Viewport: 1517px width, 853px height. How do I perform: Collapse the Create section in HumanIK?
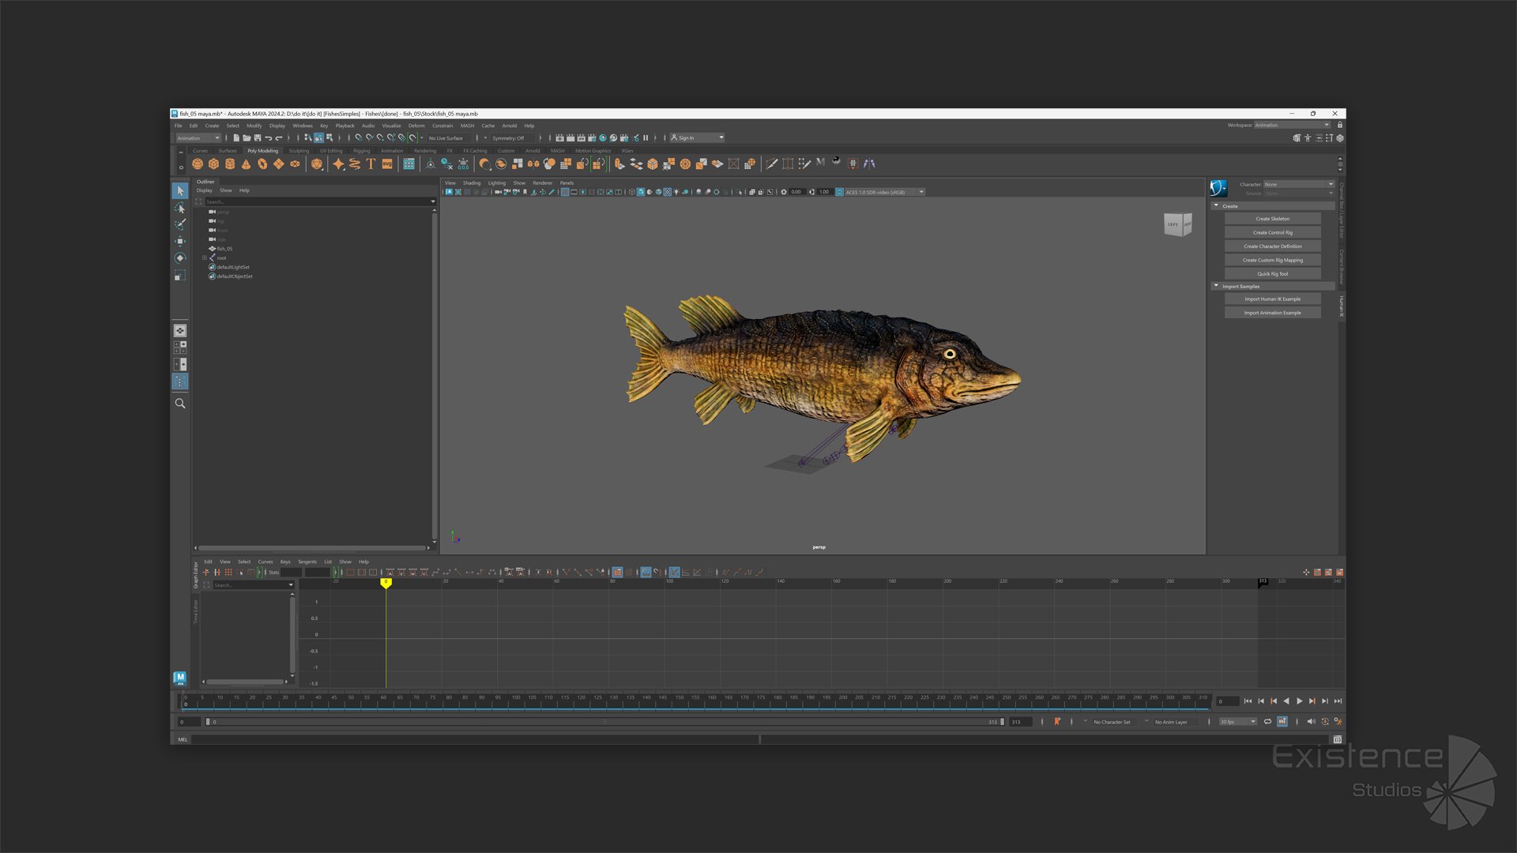click(1216, 205)
